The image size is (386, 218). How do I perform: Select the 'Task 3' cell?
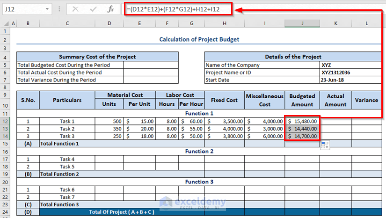[67, 136]
